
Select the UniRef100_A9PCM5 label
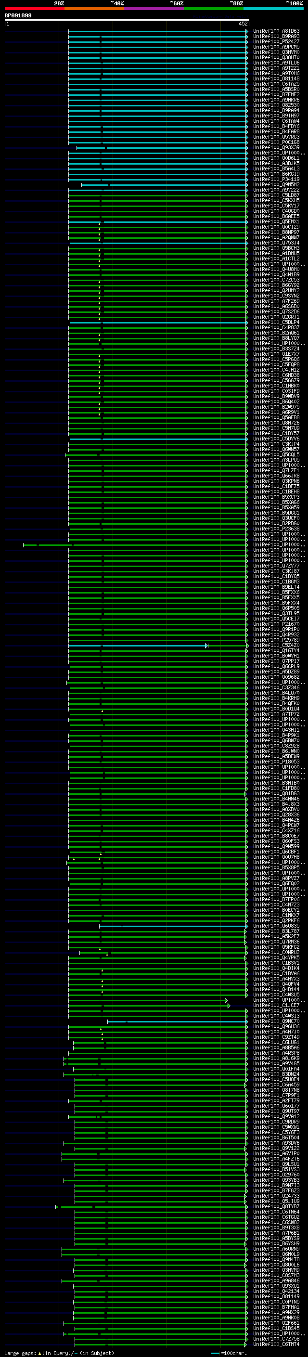point(276,47)
